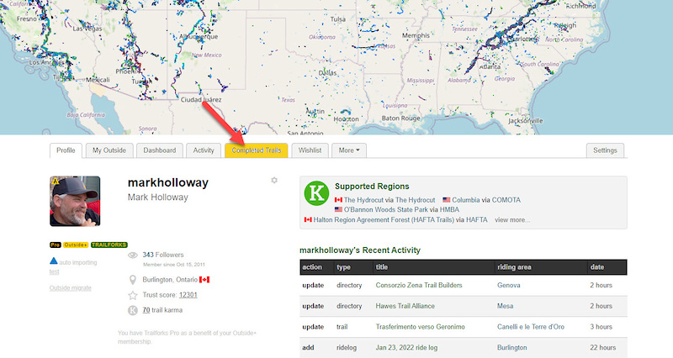Click the markholloway username heading
This screenshot has width=673, height=358.
(x=167, y=182)
